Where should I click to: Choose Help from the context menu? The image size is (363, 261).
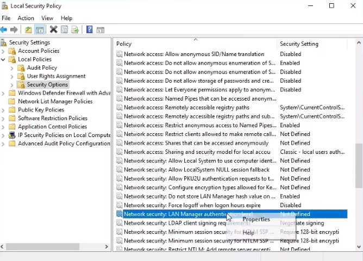248,233
